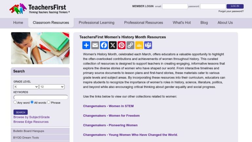
Task: Click the Forgot your password link
Action: (x=231, y=11)
